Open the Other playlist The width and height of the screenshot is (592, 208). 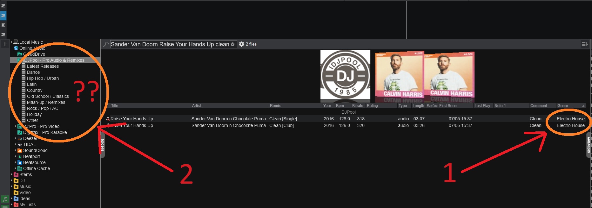pos(32,120)
